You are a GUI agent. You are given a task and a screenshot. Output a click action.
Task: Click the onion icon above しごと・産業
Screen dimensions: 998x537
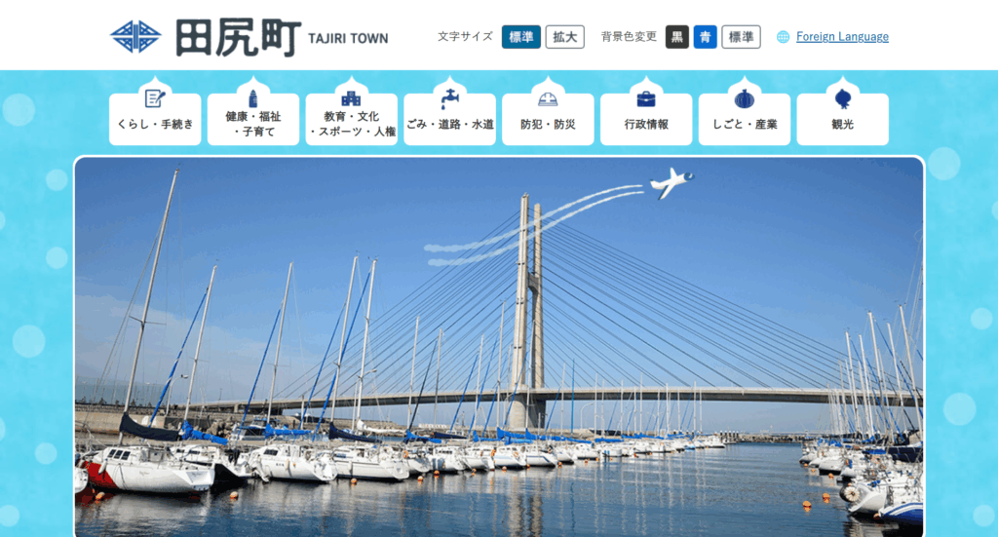744,98
